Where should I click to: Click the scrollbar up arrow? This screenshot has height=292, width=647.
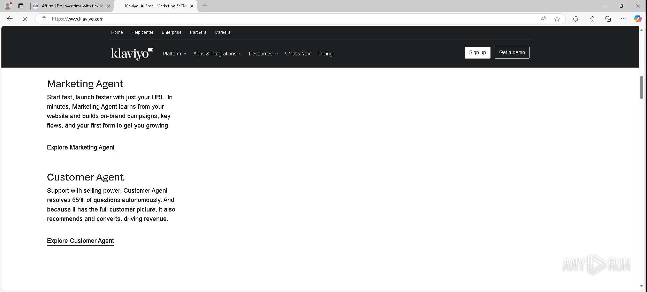point(641,30)
